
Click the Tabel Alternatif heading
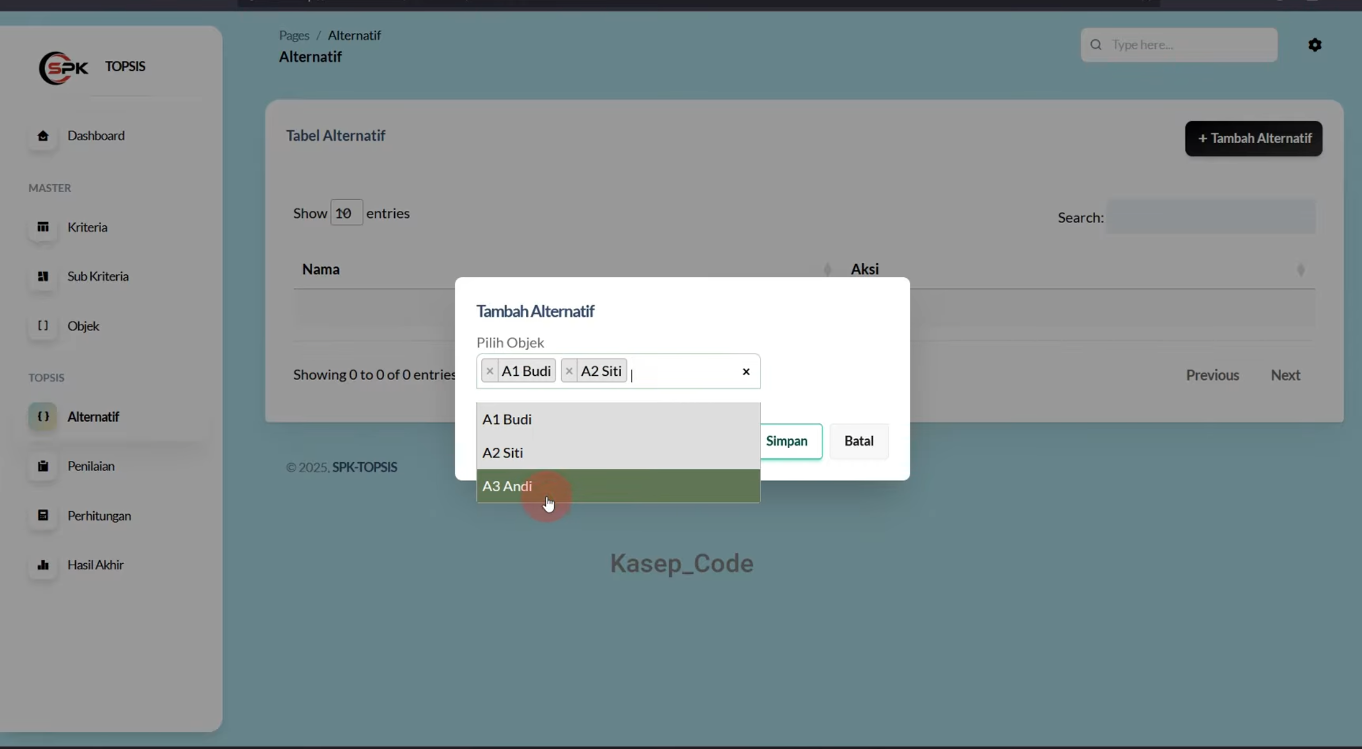tap(336, 136)
